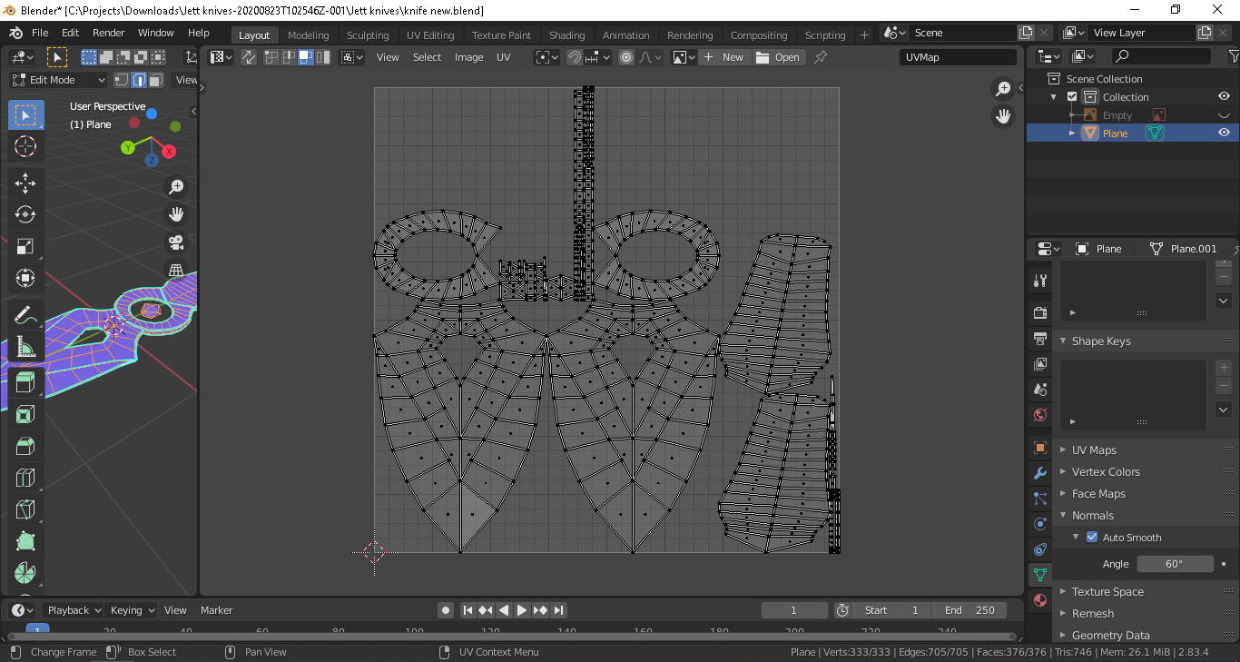Viewport: 1240px width, 662px height.
Task: Select the Move tool in the toolbar
Action: tap(25, 183)
